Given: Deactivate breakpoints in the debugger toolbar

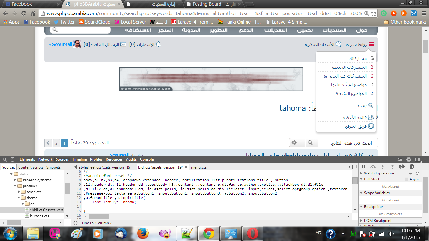Looking at the screenshot, I should pyautogui.click(x=402, y=167).
